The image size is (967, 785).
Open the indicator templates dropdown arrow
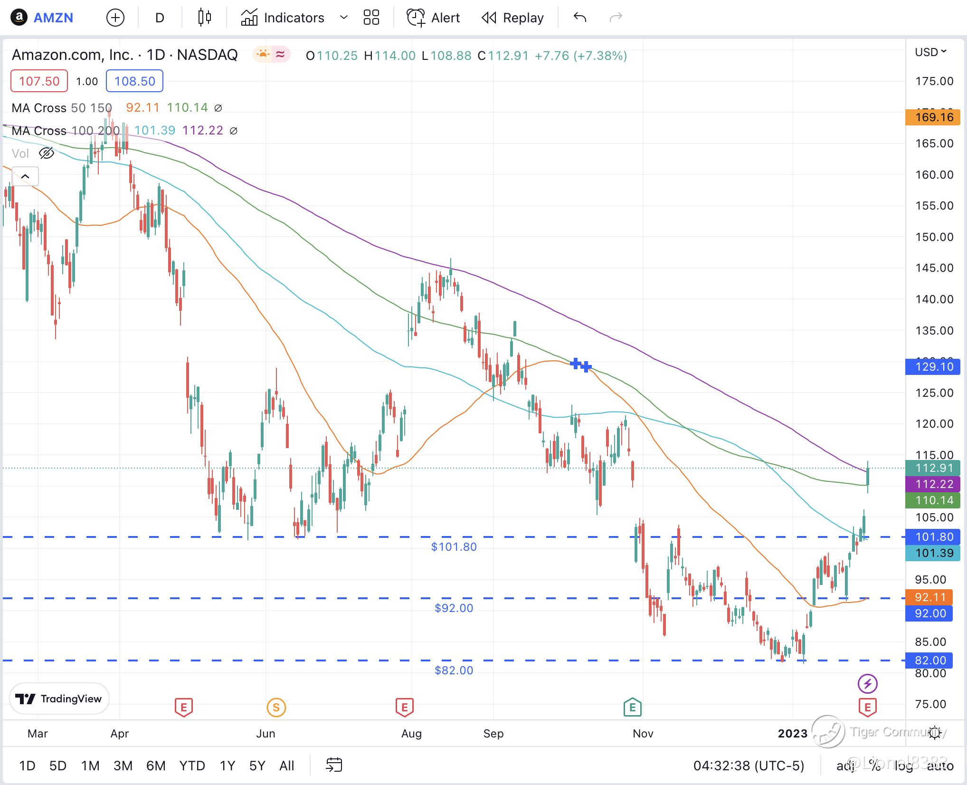[x=344, y=18]
